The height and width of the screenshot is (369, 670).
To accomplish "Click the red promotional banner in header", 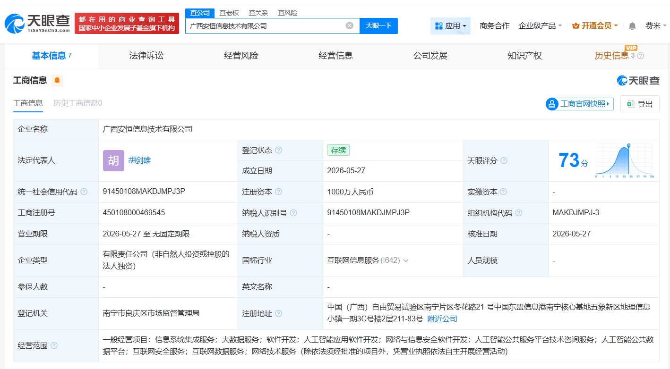I will [x=127, y=23].
